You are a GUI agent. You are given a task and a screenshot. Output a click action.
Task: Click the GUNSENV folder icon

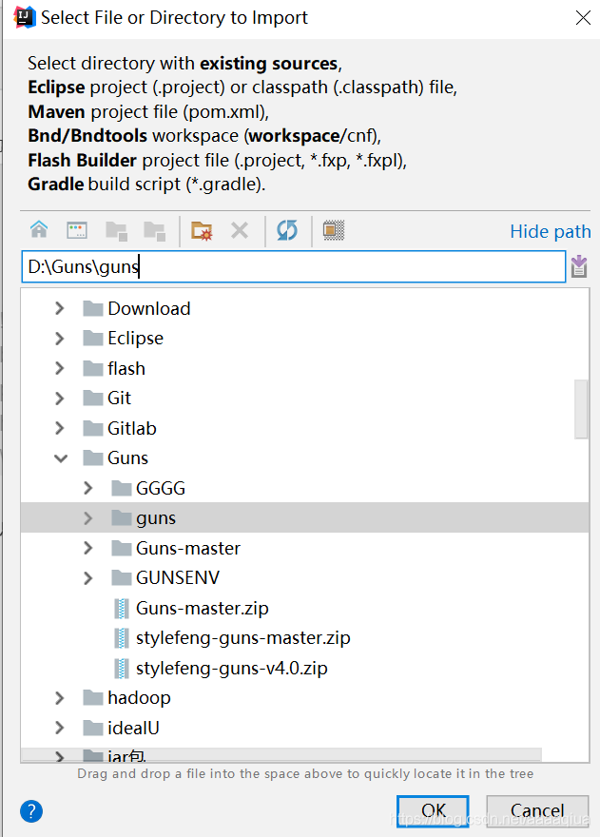point(122,577)
